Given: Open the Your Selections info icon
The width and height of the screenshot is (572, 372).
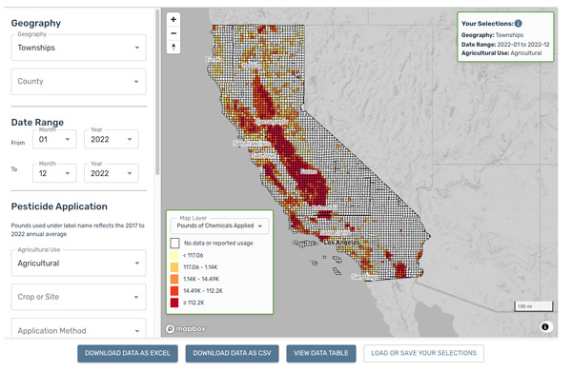Looking at the screenshot, I should (x=518, y=24).
